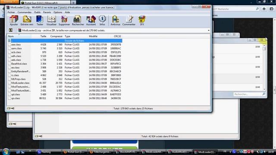Image resolution: width=276 pixels, height=155 pixels.
Task: Open the Fichier menu
Action: click(11, 12)
